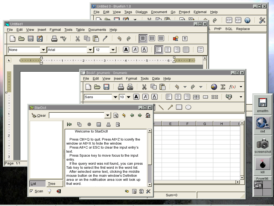The height and width of the screenshot is (206, 274).
Task: Click print preview icon in Gnumeric
Action: click(130, 87)
